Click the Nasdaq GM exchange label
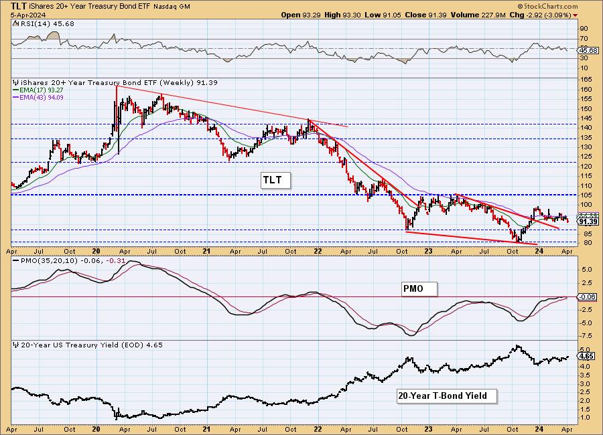Viewport: 603px width, 435px height. (x=172, y=7)
